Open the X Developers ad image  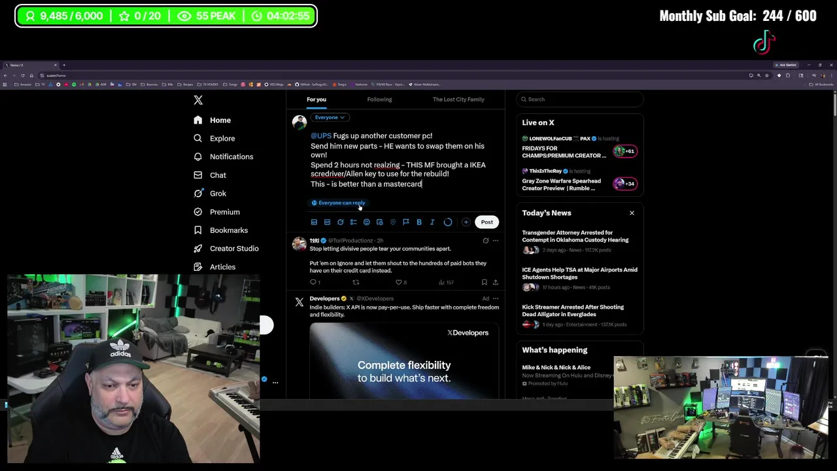tap(404, 360)
